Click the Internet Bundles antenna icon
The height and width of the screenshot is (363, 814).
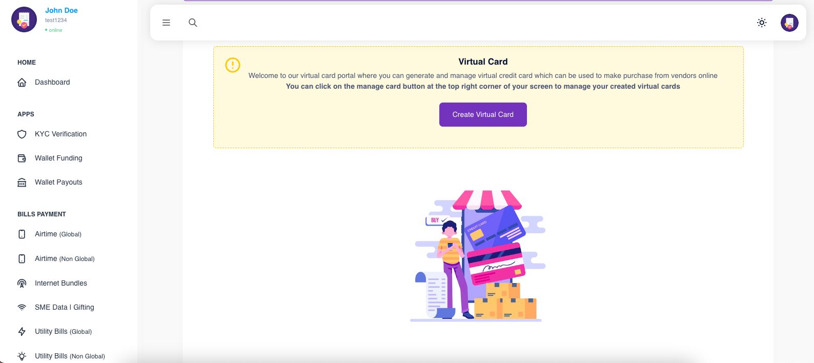click(22, 284)
